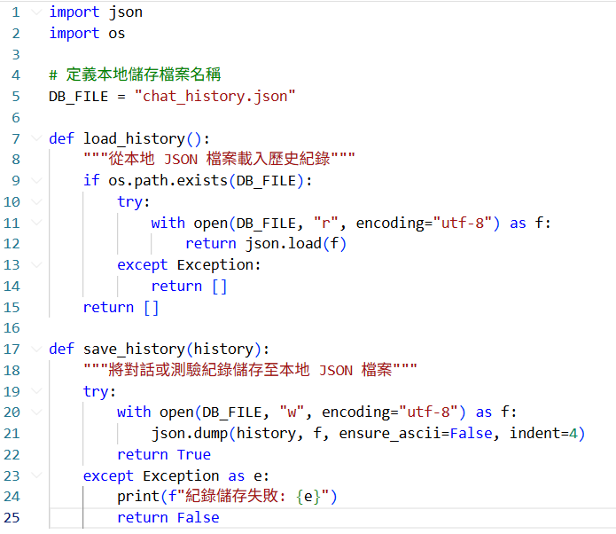This screenshot has height=534, width=616.
Task: Click the docstring 從本地 JSON 檔案載入歷史紀錄
Action: click(219, 159)
